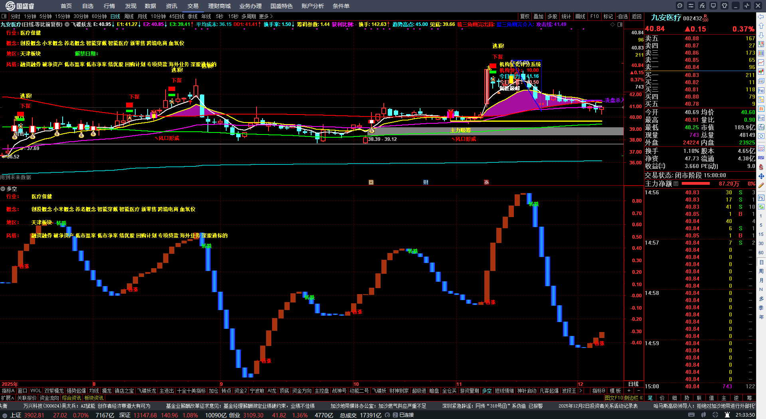Open the status bar dropdown before 上证

tap(5, 415)
